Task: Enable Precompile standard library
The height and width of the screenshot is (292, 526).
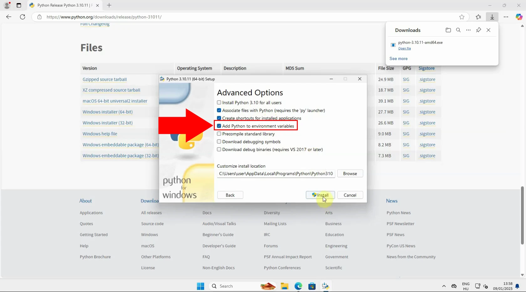Action: tap(219, 134)
